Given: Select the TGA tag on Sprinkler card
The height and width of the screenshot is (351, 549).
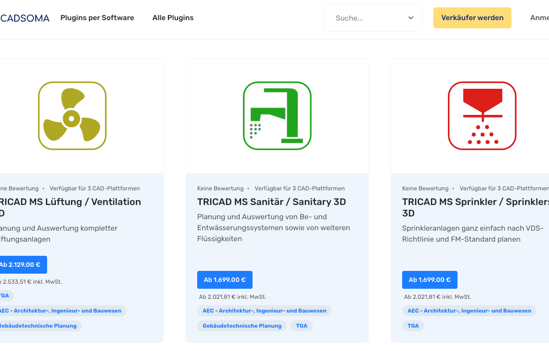Looking at the screenshot, I should [413, 326].
